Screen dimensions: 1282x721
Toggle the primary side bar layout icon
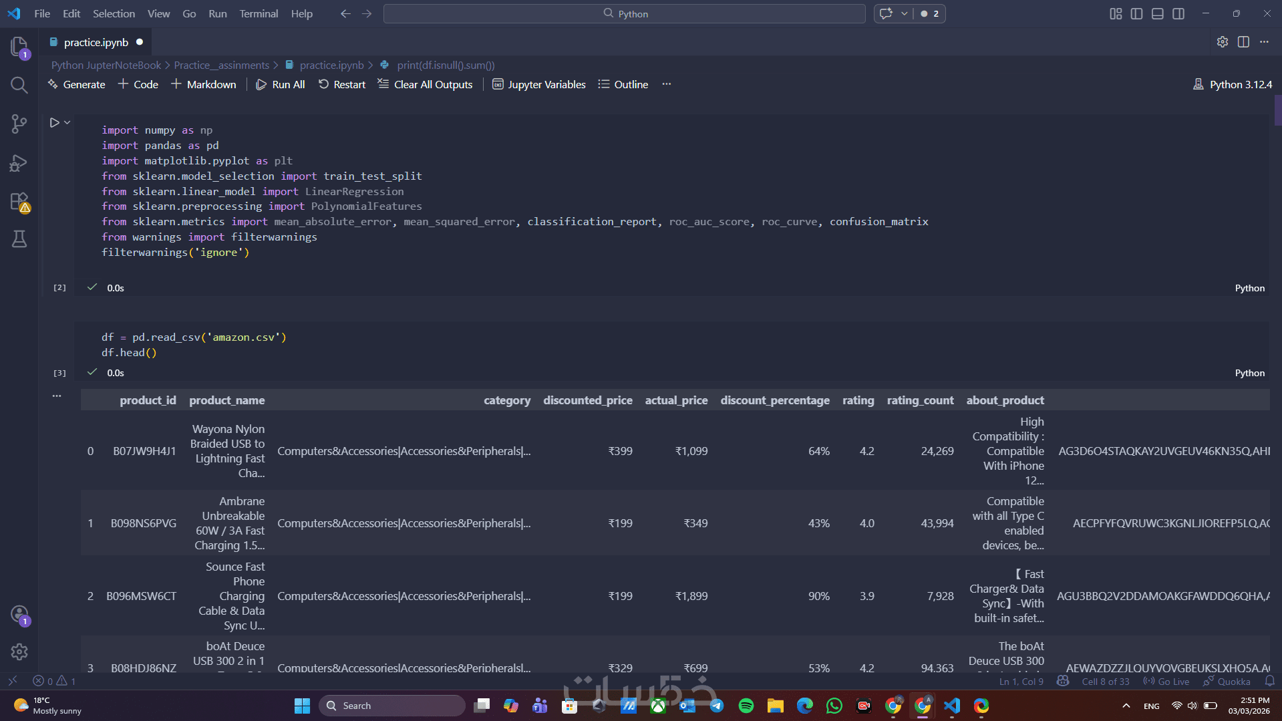pos(1136,14)
